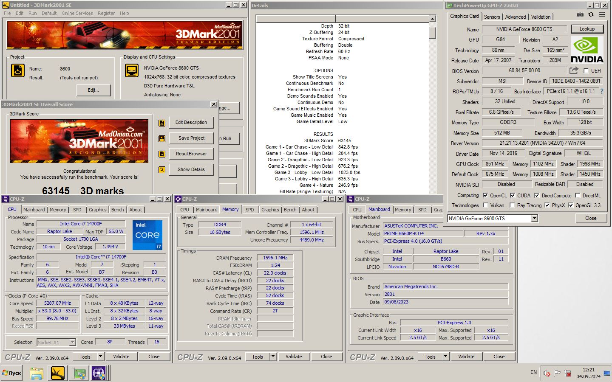Open the GPU selection dropdown in GPU-Z

click(535, 218)
